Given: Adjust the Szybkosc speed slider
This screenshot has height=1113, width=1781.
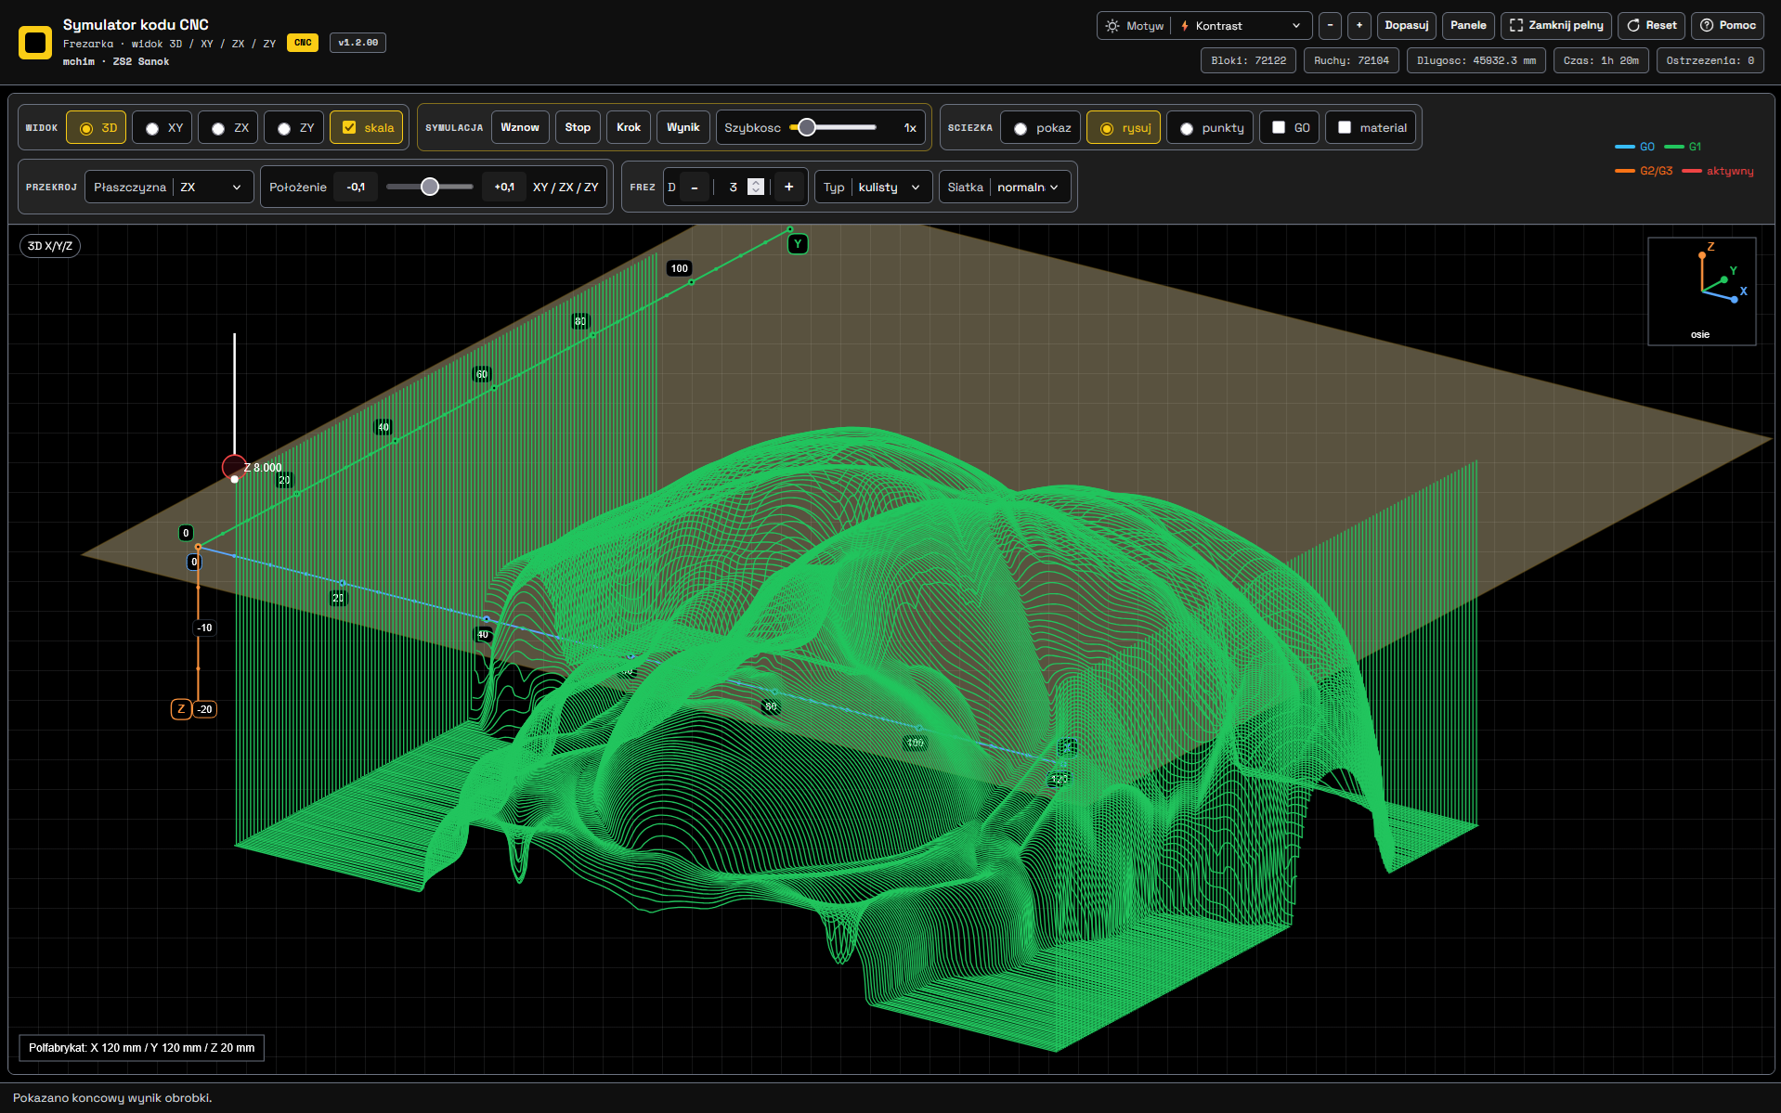Looking at the screenshot, I should [833, 128].
